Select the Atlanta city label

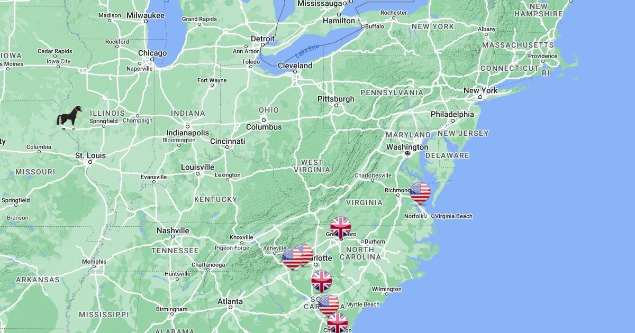[230, 301]
